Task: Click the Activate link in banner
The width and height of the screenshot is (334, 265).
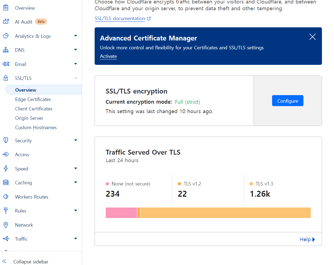Action: 108,56
